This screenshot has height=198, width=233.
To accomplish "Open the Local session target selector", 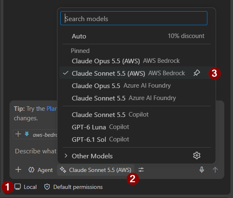I will (x=26, y=187).
